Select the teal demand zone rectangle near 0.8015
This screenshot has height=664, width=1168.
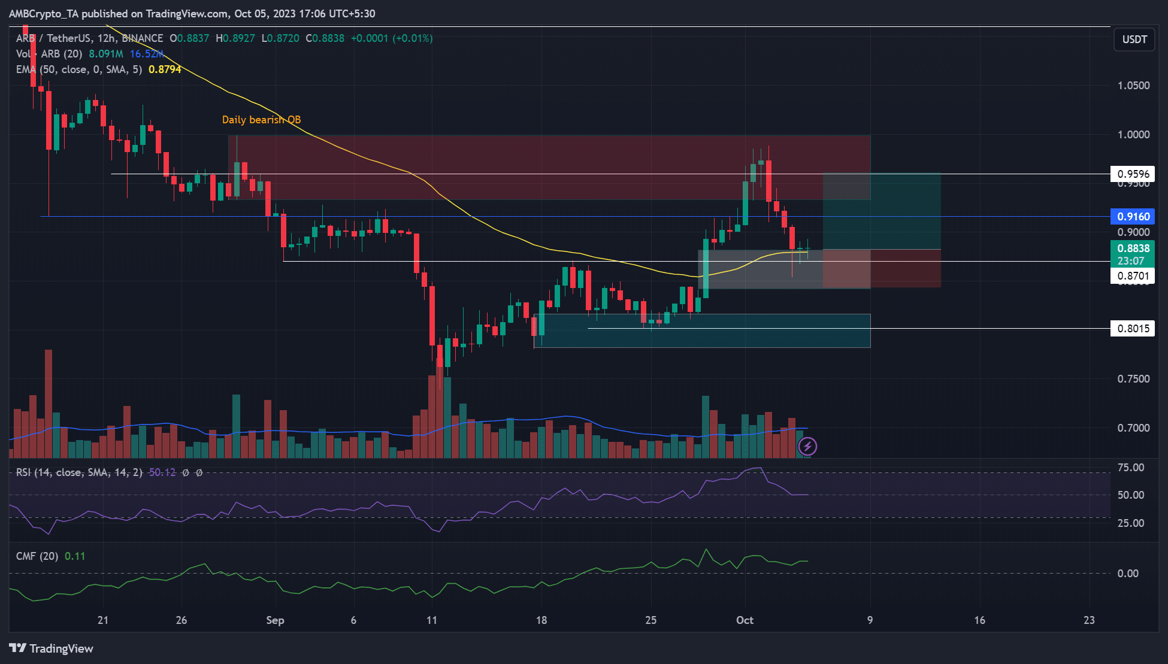pos(702,331)
